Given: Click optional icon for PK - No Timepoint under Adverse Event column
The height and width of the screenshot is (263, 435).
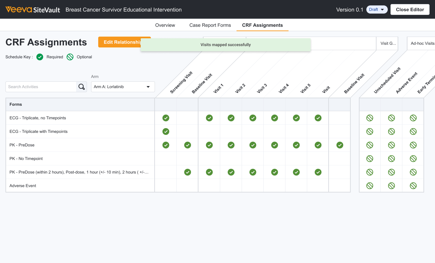Looking at the screenshot, I should pyautogui.click(x=391, y=159).
